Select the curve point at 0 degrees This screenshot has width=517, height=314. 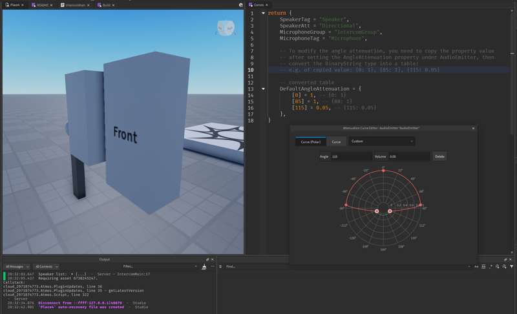pos(383,171)
